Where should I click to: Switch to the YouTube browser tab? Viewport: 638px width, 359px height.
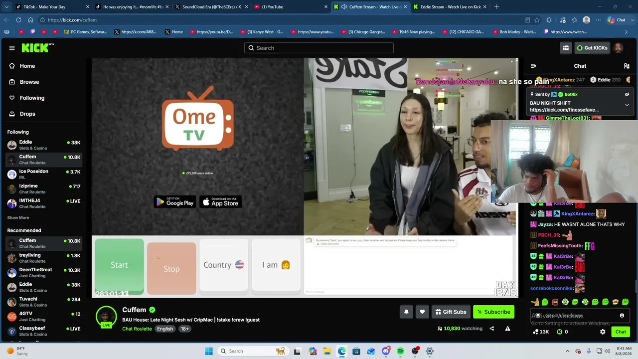coord(291,7)
